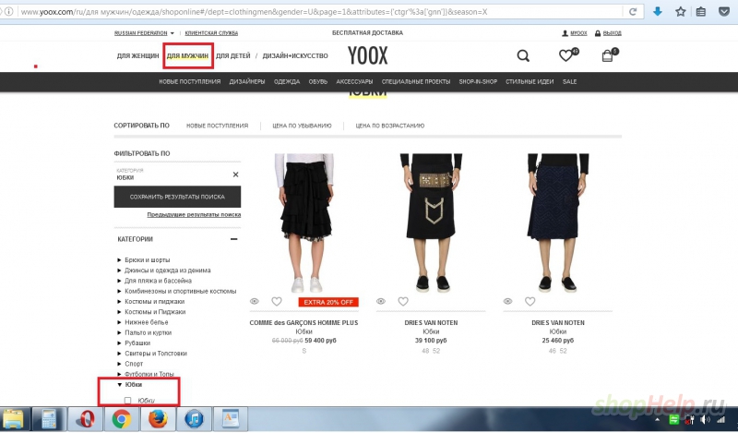This screenshot has height=433, width=738.
Task: Click the green transfer arrows tray icon
Action: (674, 419)
